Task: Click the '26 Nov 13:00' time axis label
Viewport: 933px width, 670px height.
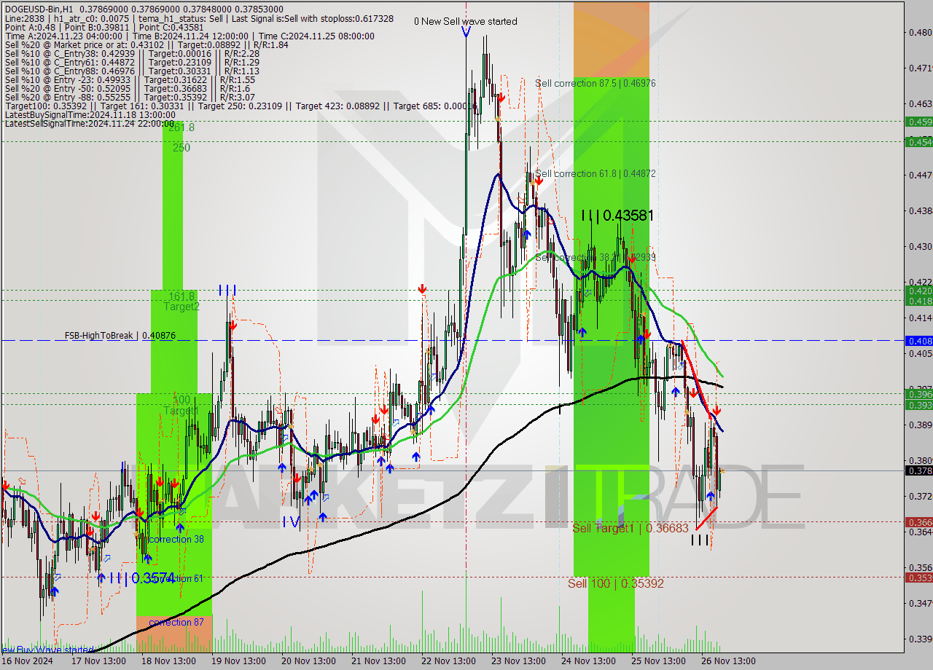Action: tap(727, 661)
